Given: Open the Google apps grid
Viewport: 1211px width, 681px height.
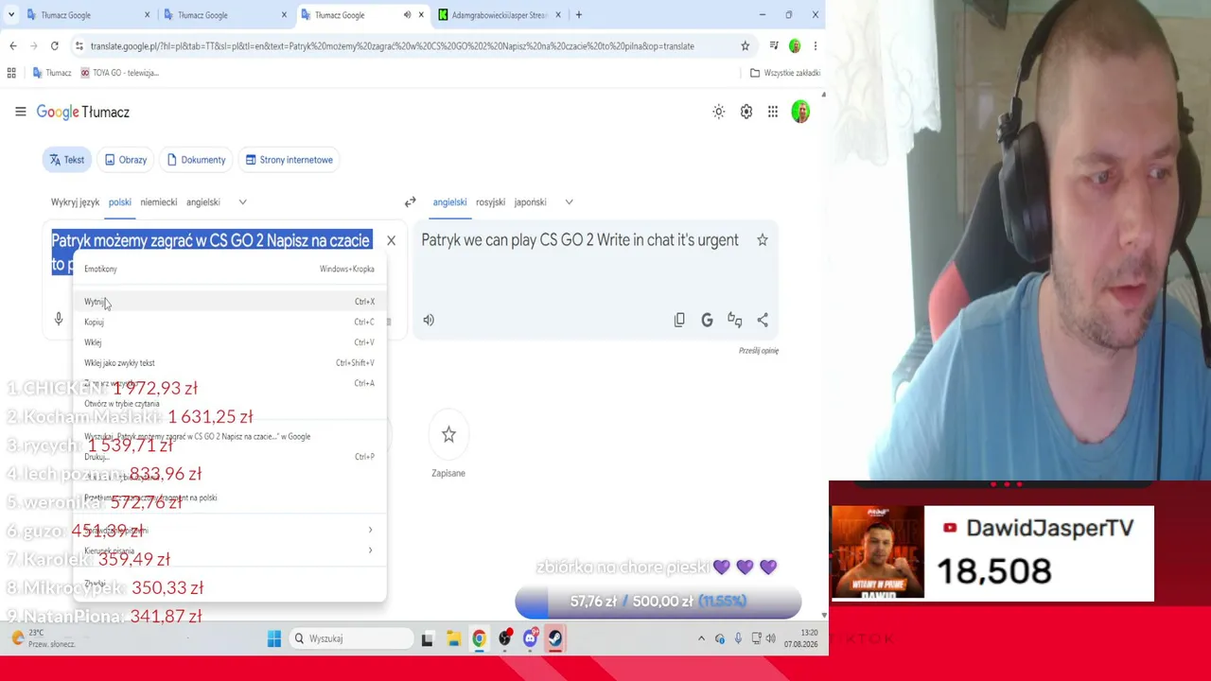Looking at the screenshot, I should click(773, 112).
